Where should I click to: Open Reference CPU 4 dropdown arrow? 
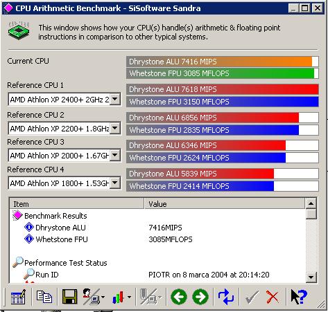pyautogui.click(x=115, y=183)
